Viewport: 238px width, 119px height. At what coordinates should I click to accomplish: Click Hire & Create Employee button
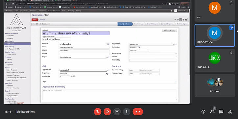click(40, 24)
